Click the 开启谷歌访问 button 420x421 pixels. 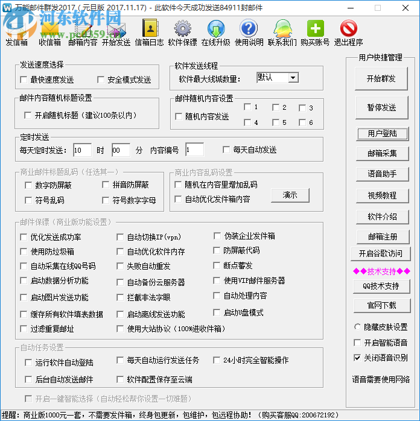(381, 254)
